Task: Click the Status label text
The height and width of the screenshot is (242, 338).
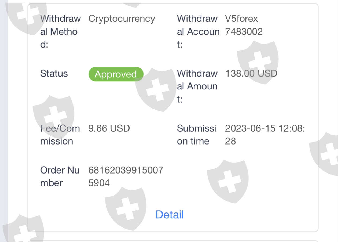Action: pos(54,74)
